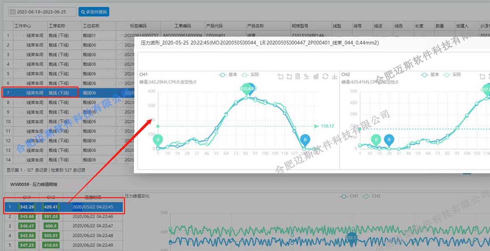Download CH1 chart as image icon
The width and height of the screenshot is (490, 251).
[x=334, y=76]
